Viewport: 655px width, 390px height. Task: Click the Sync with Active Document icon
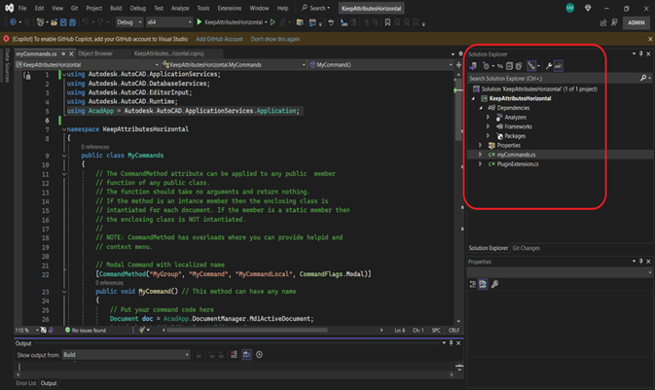tap(500, 65)
